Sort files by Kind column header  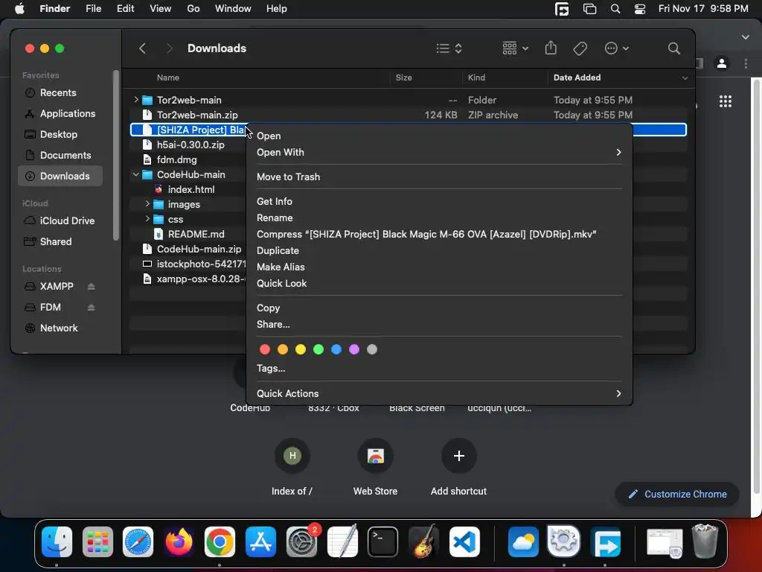pos(476,77)
